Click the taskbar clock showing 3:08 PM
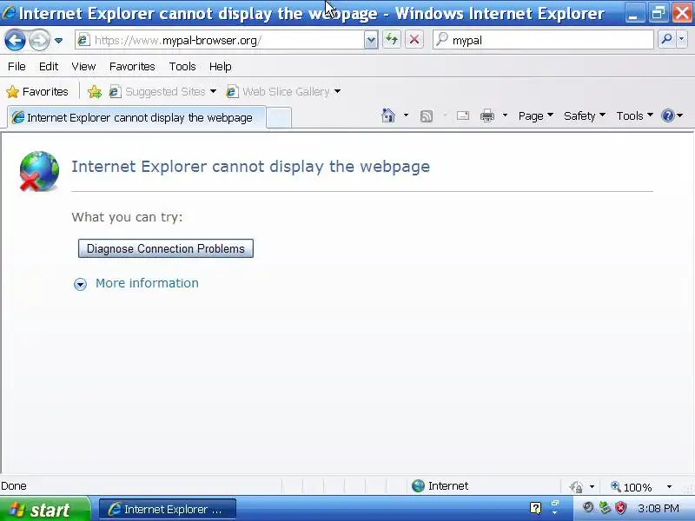The width and height of the screenshot is (695, 521). (x=659, y=508)
